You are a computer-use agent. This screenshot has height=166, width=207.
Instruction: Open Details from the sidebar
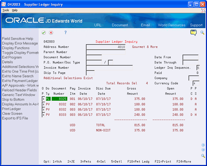7,62
